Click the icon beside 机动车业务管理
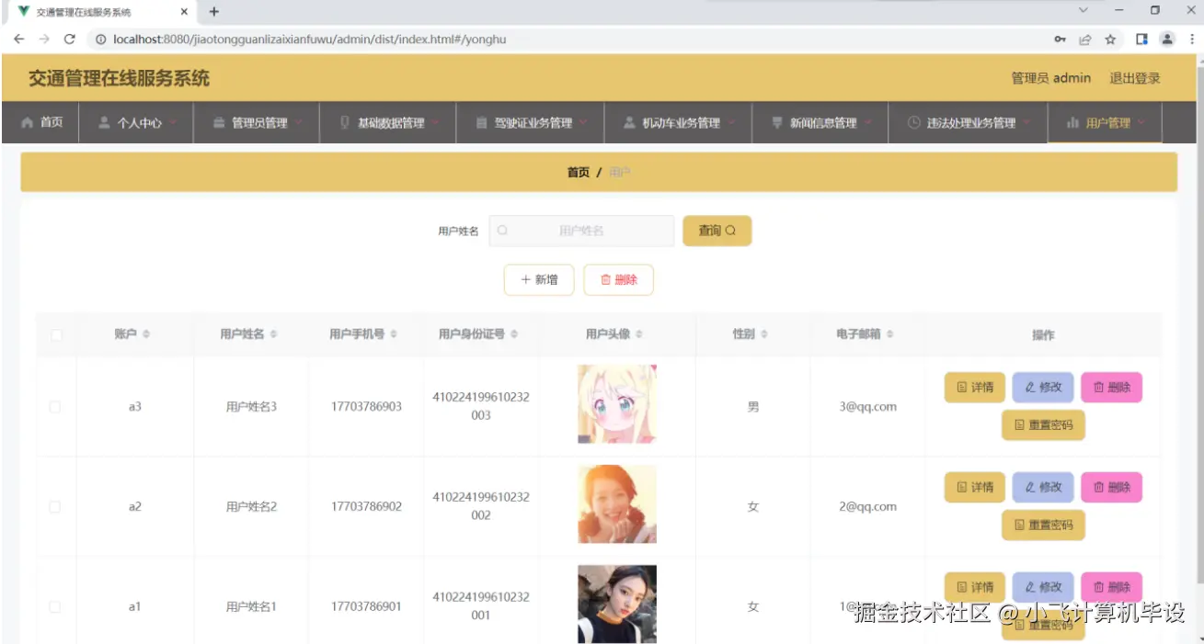Viewport: 1204px width, 644px height. click(x=629, y=122)
